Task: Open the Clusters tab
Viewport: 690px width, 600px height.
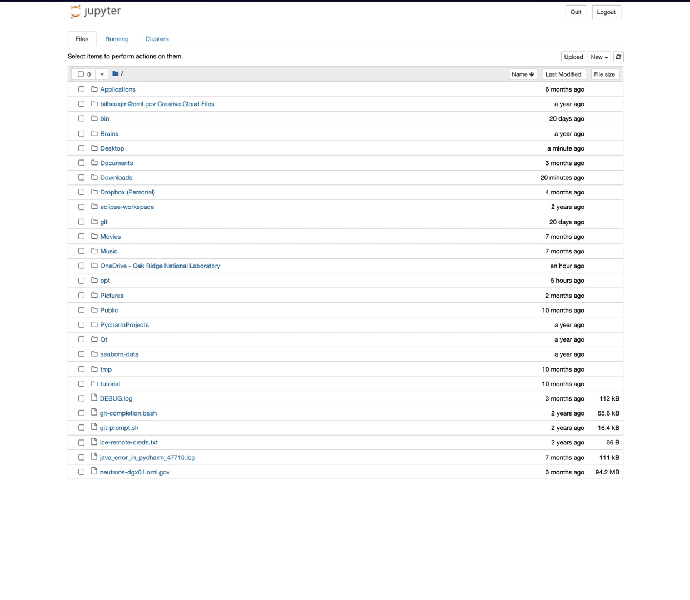Action: [x=157, y=39]
